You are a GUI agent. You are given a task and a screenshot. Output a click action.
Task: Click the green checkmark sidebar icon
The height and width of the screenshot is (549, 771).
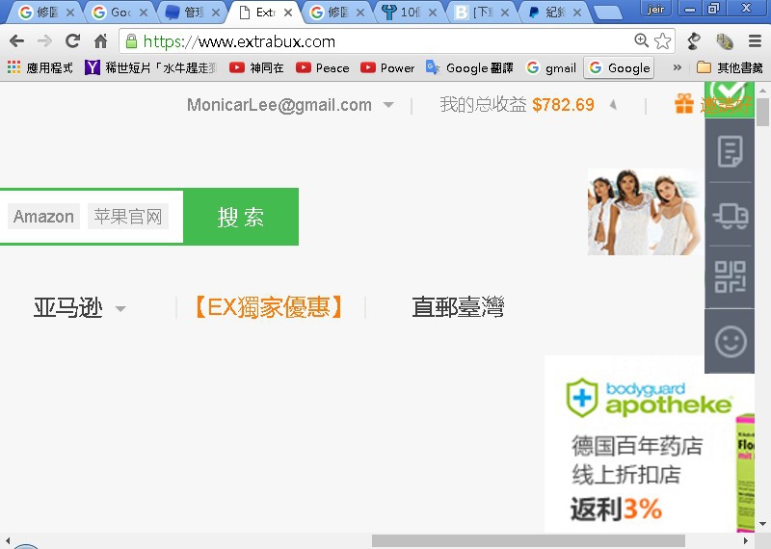point(730,98)
